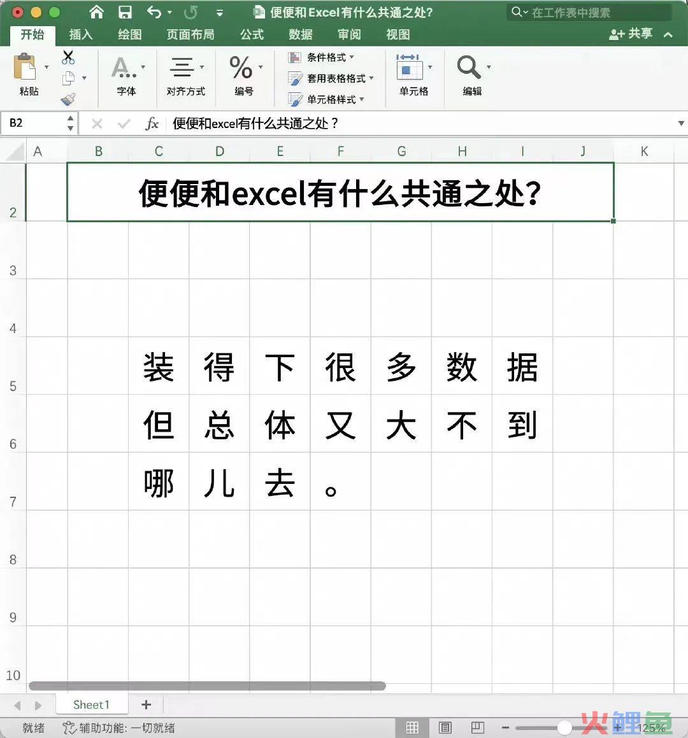Cut selection with the scissors icon
The image size is (688, 738).
pyautogui.click(x=68, y=57)
